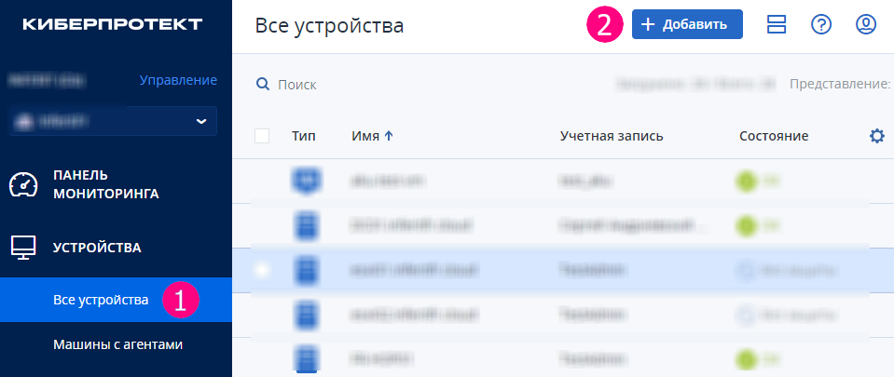Open Устройства section in sidebar
This screenshot has width=894, height=377.
97,248
